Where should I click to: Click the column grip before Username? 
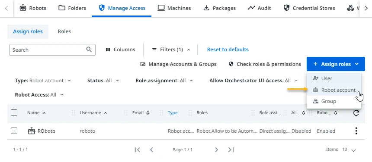click(x=74, y=113)
